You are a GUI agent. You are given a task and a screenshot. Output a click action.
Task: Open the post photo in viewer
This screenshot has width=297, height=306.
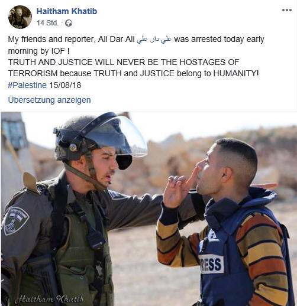click(x=148, y=209)
